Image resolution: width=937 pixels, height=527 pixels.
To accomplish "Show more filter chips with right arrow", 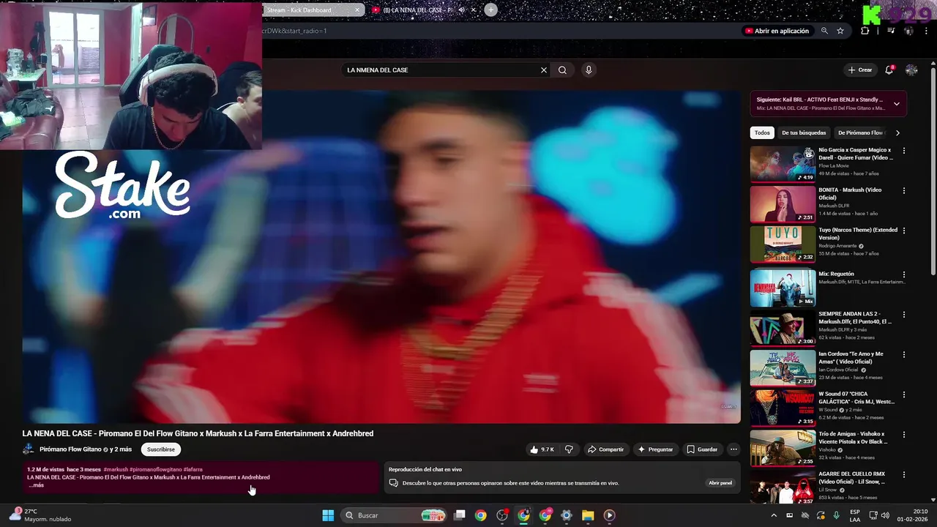I will (897, 132).
